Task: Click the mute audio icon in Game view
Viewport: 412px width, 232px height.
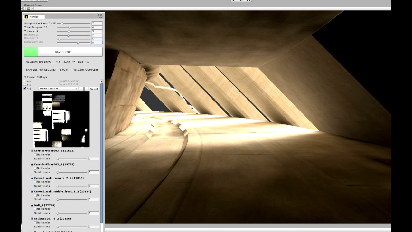Action: tap(23, 8)
